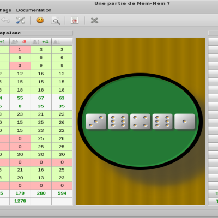Image resolution: width=218 pixels, height=218 pixels.
Task: Open help via the lifebuoy icon
Action: pos(75,21)
